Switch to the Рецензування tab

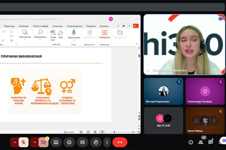74,26
